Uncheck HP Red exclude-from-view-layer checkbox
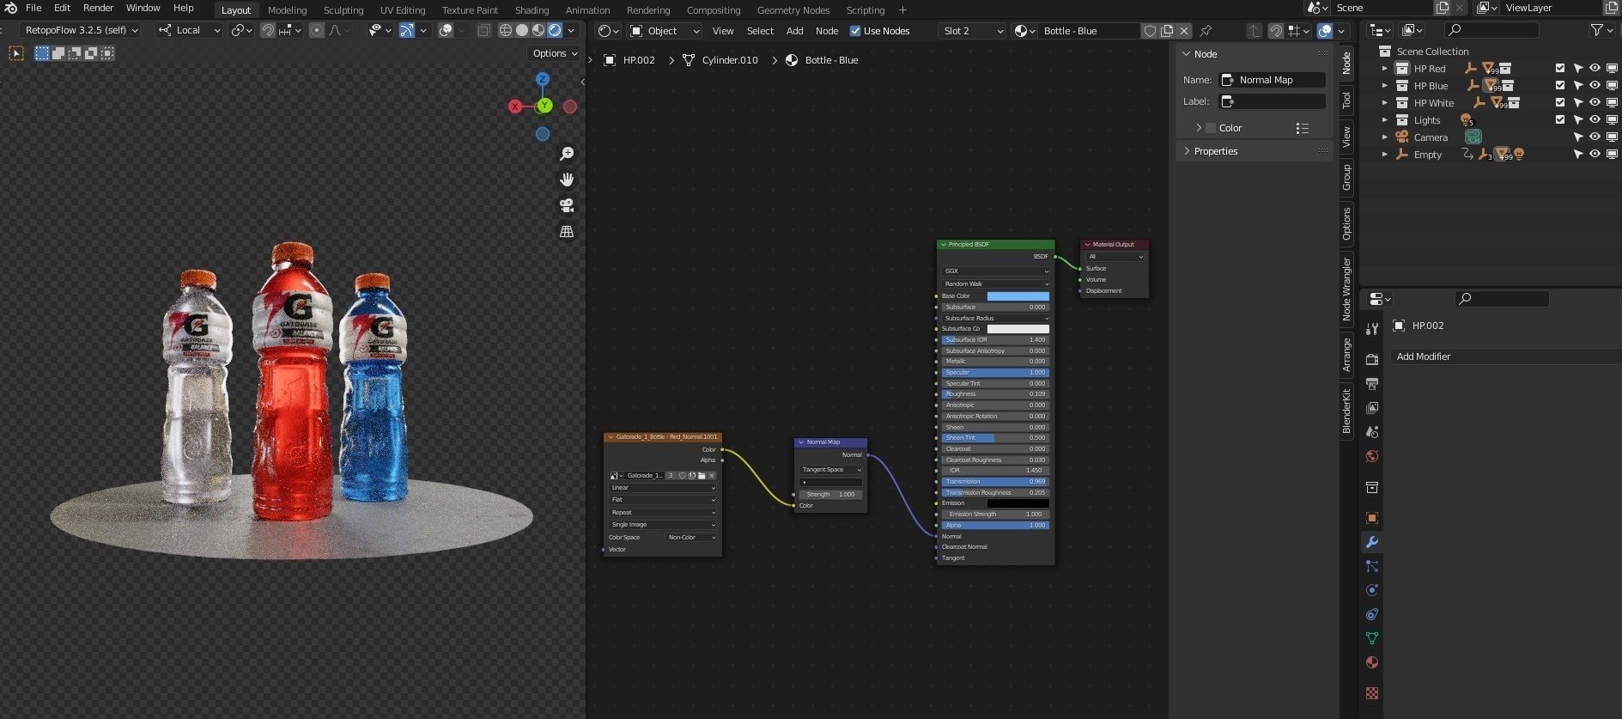Screen dimensions: 1622x719 coord(1560,68)
